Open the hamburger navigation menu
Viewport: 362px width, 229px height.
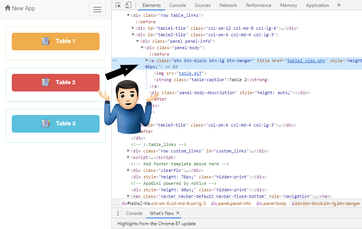[x=97, y=10]
